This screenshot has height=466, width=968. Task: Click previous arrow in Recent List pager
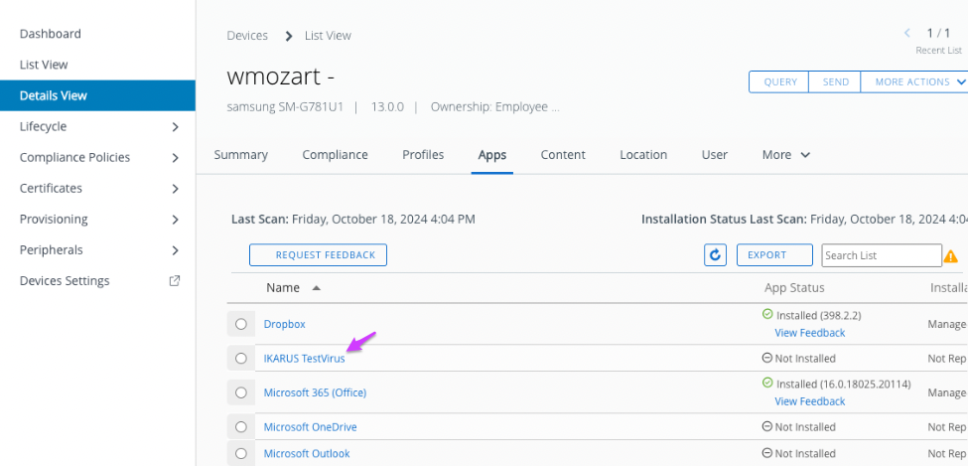pos(906,34)
